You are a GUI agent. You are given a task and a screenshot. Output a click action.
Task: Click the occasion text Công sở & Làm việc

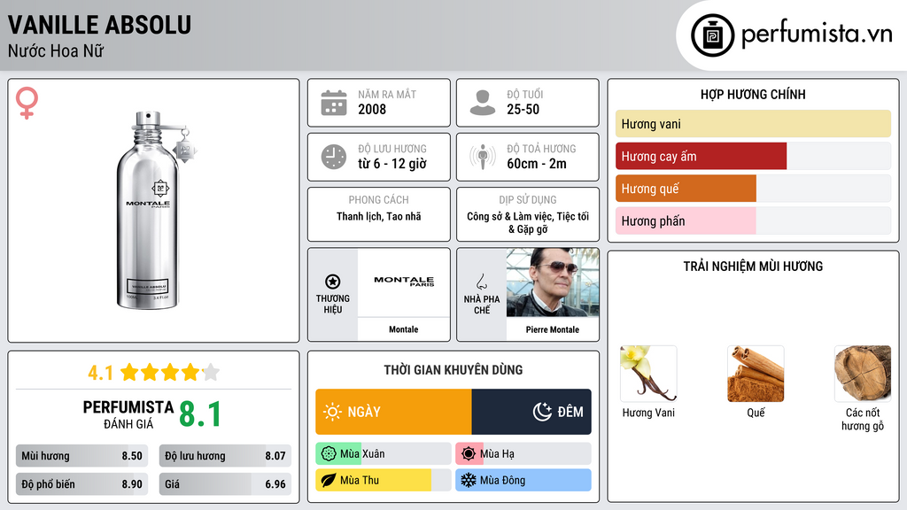click(x=511, y=216)
